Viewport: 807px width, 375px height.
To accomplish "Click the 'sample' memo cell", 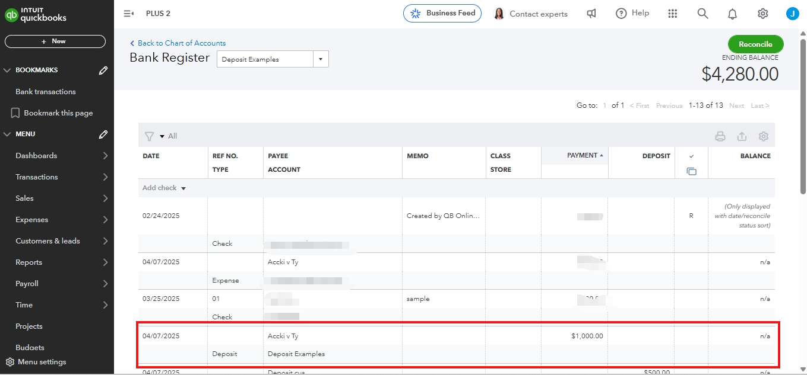I will (418, 299).
